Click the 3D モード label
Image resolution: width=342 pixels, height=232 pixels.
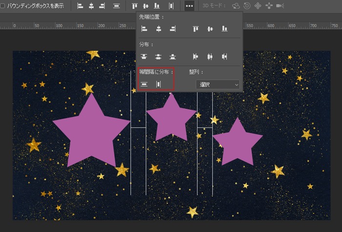[x=214, y=6]
